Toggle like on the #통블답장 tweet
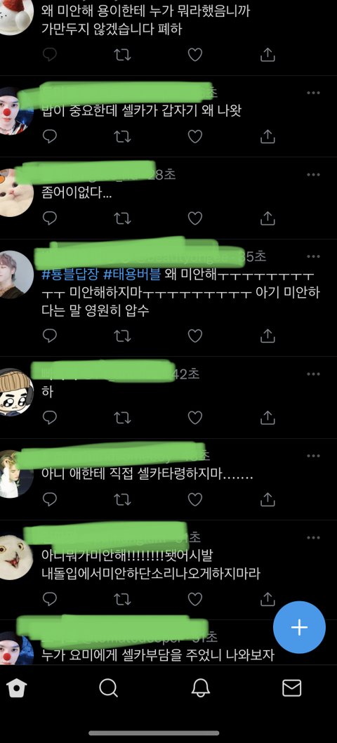The image size is (337, 743). click(x=194, y=336)
